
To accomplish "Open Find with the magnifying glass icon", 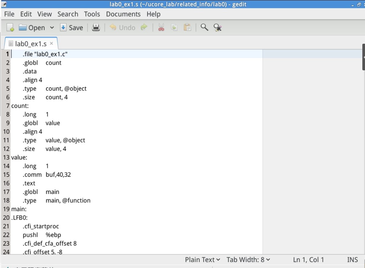I will [x=204, y=27].
